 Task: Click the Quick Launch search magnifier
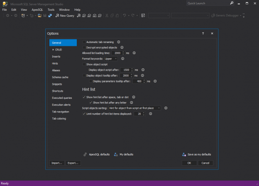tap(232, 3)
